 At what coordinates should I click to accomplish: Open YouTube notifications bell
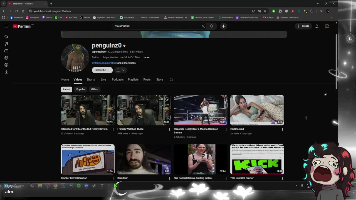317,26
